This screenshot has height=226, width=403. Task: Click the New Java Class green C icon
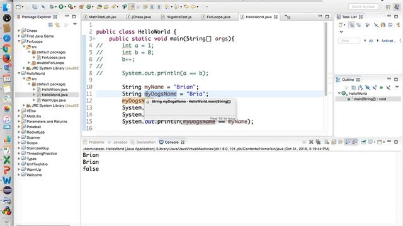pyautogui.click(x=89, y=7)
